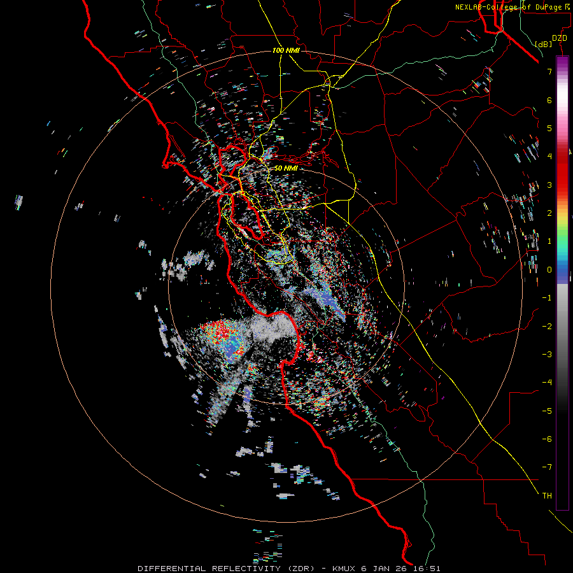Click the -1 value on the dB scale

pyautogui.click(x=547, y=298)
